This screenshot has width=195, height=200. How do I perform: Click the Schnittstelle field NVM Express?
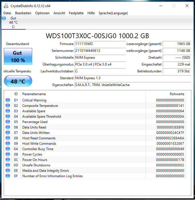(x=100, y=58)
